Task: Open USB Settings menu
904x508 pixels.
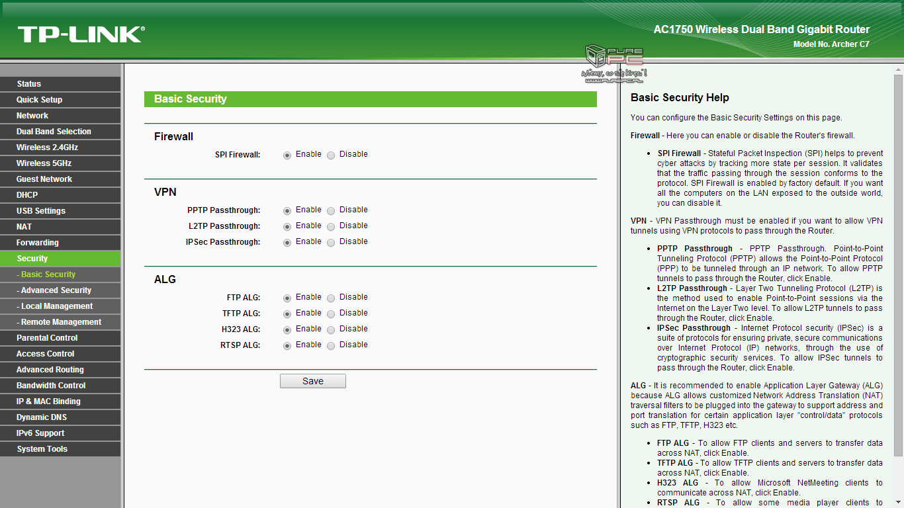Action: point(60,211)
